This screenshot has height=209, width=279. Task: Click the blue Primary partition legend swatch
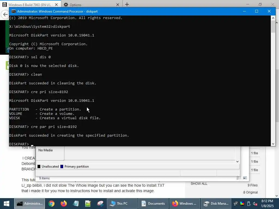(62, 167)
